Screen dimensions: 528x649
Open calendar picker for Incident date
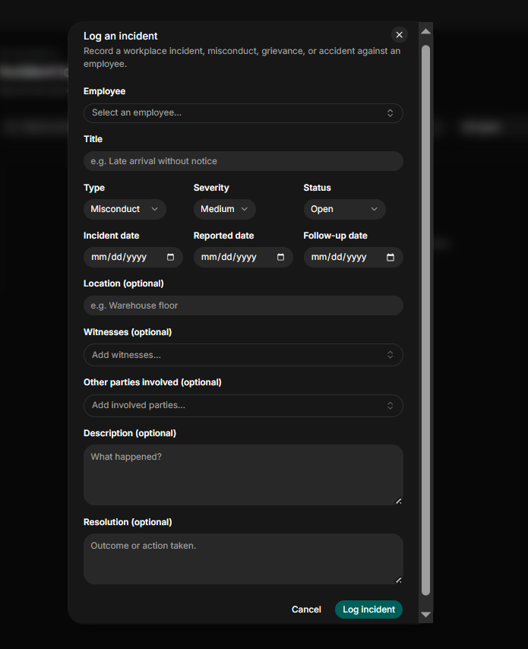170,257
